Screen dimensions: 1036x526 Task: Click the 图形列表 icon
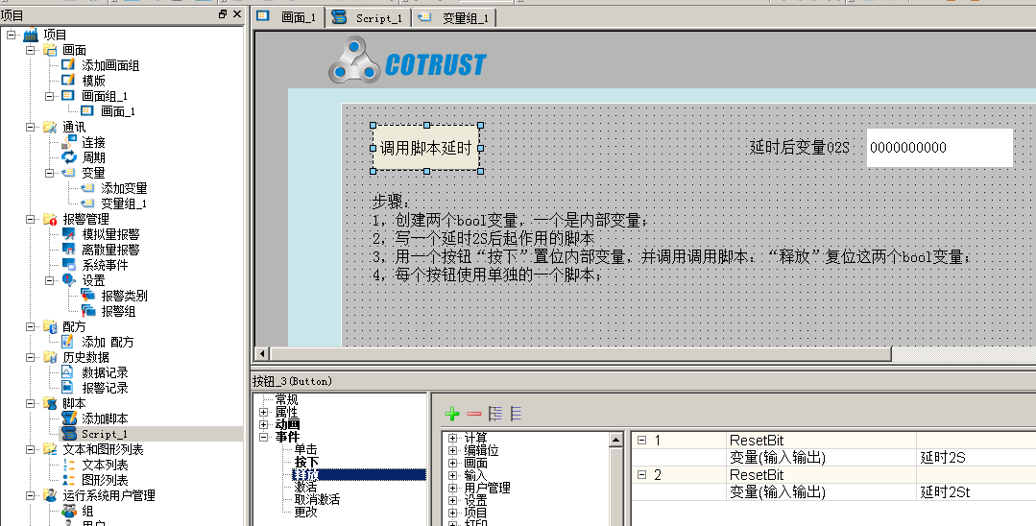click(69, 480)
